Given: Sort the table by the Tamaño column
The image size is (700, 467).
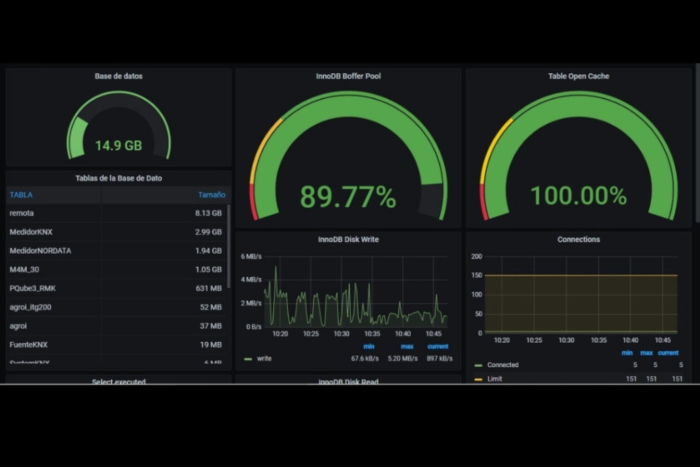Looking at the screenshot, I should [211, 195].
